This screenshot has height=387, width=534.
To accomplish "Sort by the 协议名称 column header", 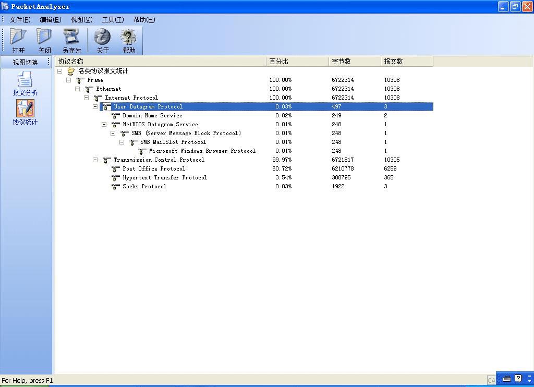I will point(161,62).
